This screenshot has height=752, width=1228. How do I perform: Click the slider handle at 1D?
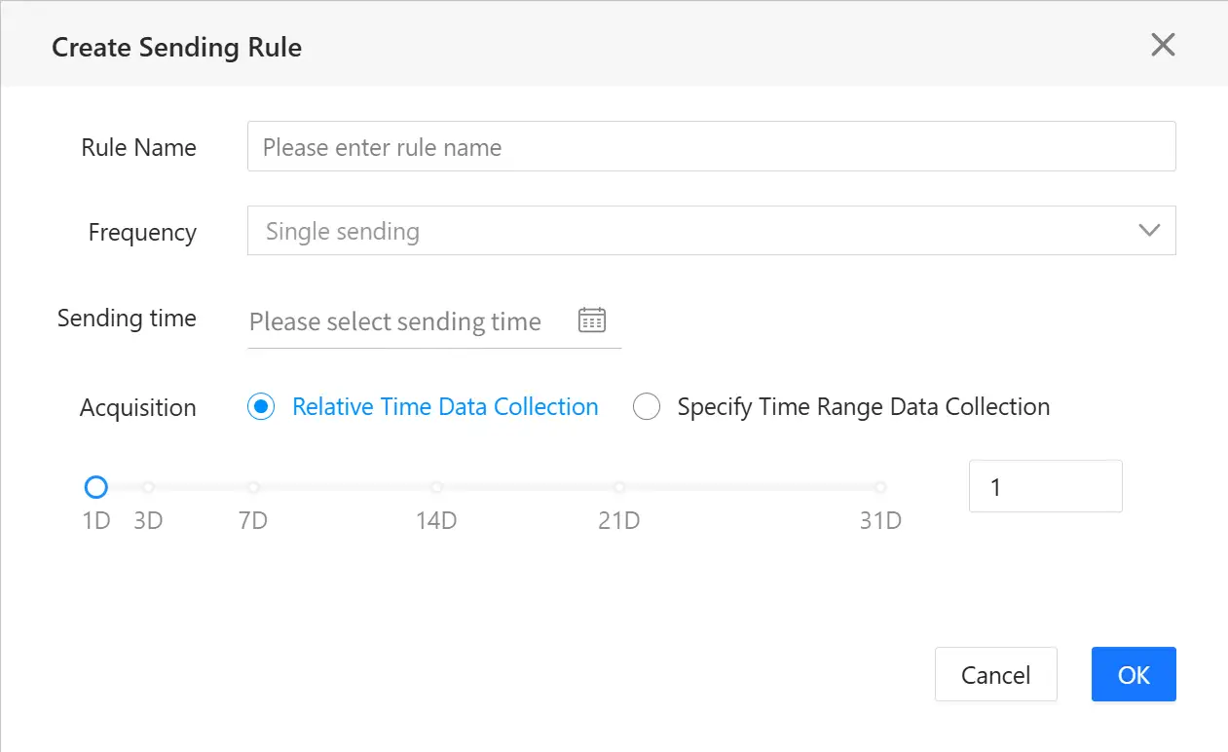click(95, 487)
